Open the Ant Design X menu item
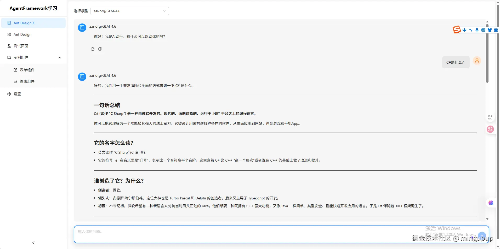Image resolution: width=500 pixels, height=249 pixels. pyautogui.click(x=33, y=23)
